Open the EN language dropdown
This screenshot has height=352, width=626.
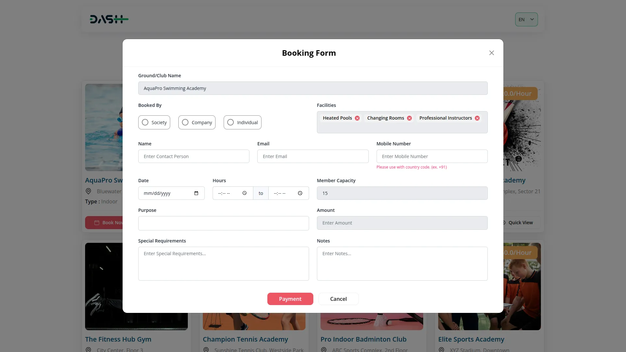(526, 20)
